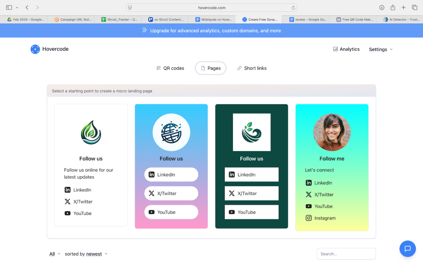Change the sorted by newest dropdown
Viewport: 423px width, 264px height.
pyautogui.click(x=96, y=254)
